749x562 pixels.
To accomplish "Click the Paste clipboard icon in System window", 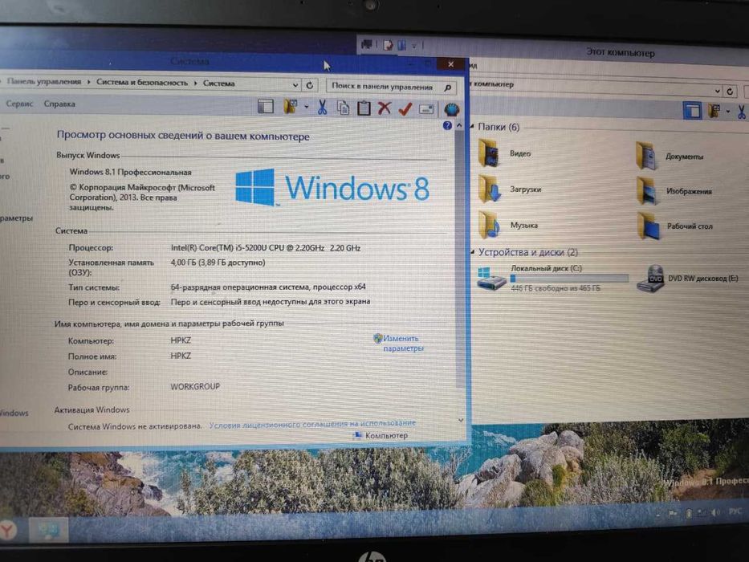I will [x=364, y=108].
